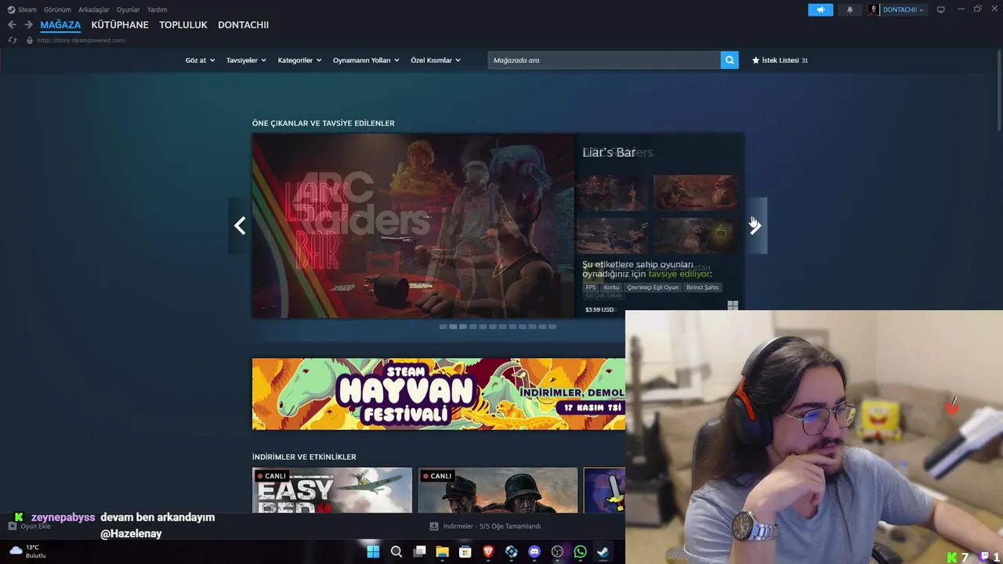Screen dimensions: 1003x564
Task: Open the Easy Red live stream card
Action: tap(332, 490)
